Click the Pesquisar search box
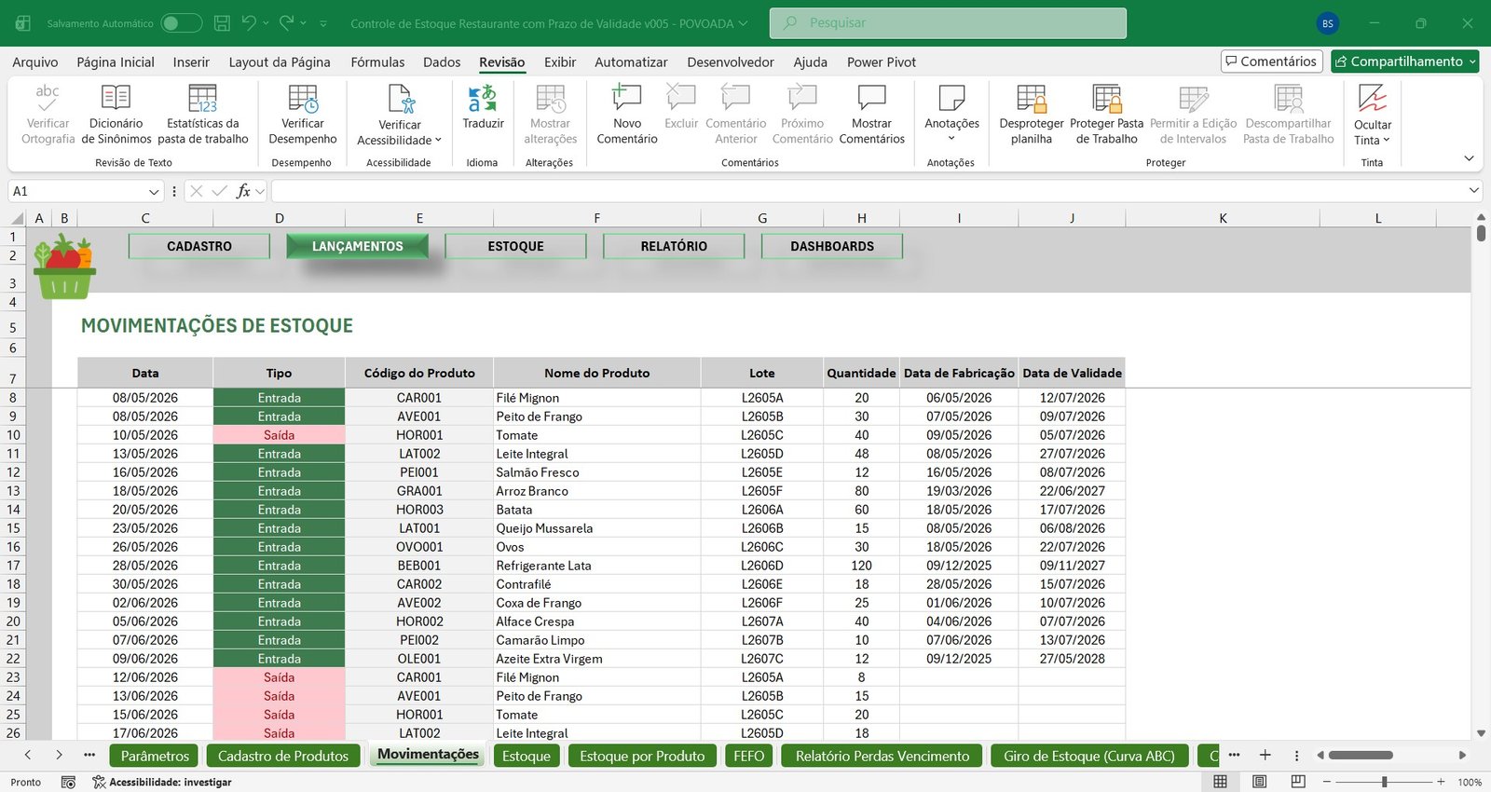Screen dimensions: 1491x792 pyautogui.click(x=948, y=23)
